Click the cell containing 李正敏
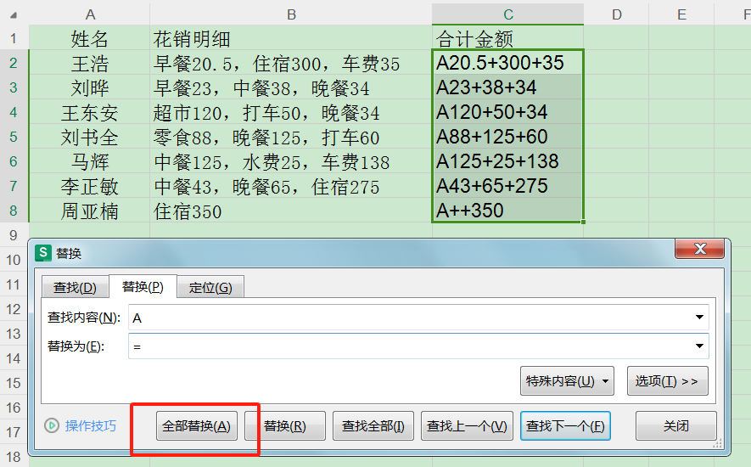Image resolution: width=751 pixels, height=467 pixels. (90, 186)
